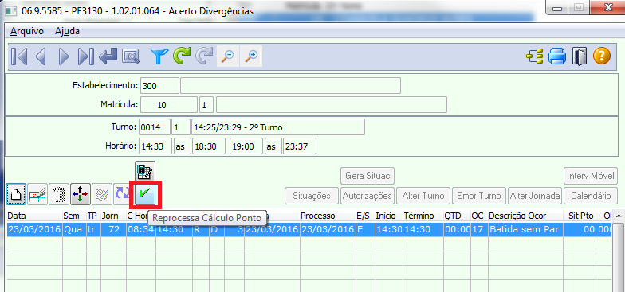625x292 pixels.
Task: Open the blue funnel filter icon
Action: tap(159, 56)
